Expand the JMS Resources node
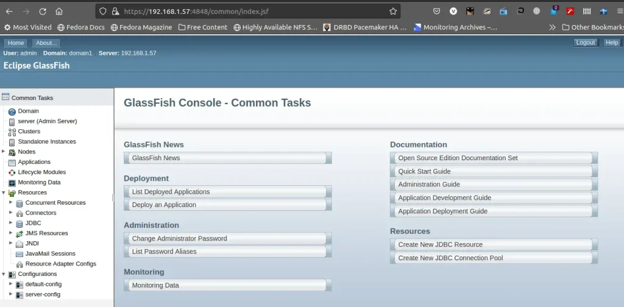This screenshot has width=624, height=307. coord(11,233)
